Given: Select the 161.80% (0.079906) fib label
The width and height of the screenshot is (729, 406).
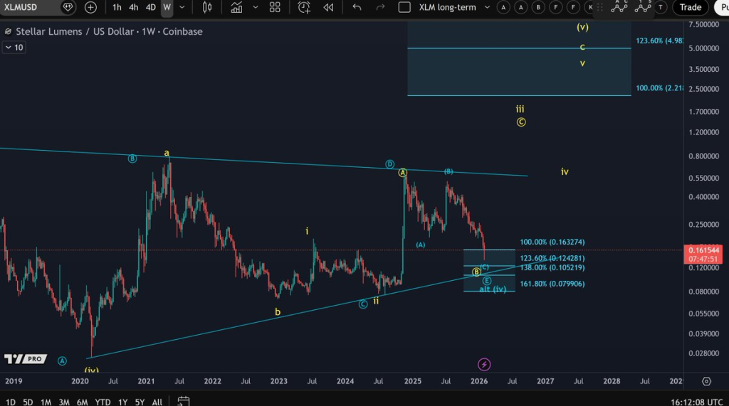Looking at the screenshot, I should [552, 284].
